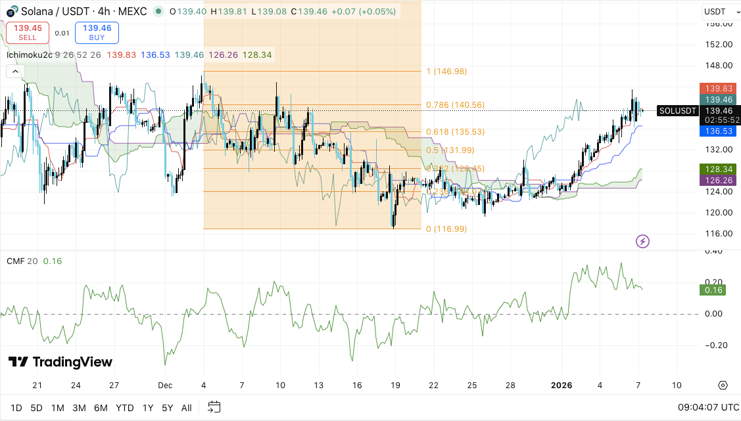Image resolution: width=741 pixels, height=421 pixels.
Task: Click the TradingView logo
Action: point(58,362)
